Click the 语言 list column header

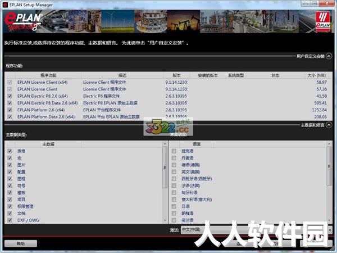pyautogui.click(x=197, y=144)
